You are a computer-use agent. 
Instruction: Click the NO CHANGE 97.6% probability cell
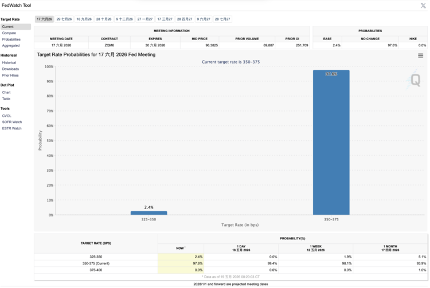coord(370,45)
